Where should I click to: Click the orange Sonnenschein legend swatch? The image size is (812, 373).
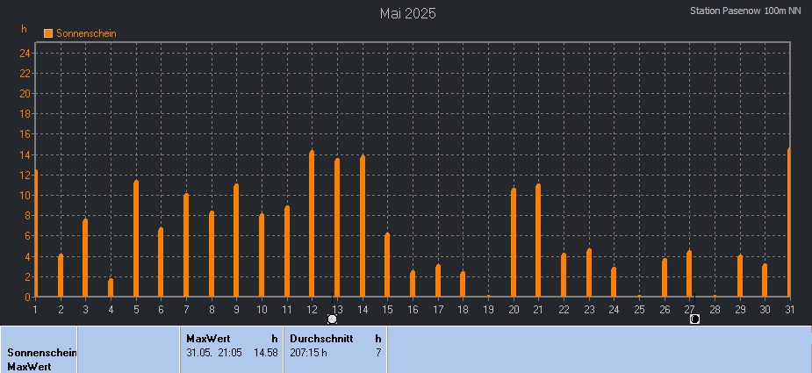tap(48, 33)
